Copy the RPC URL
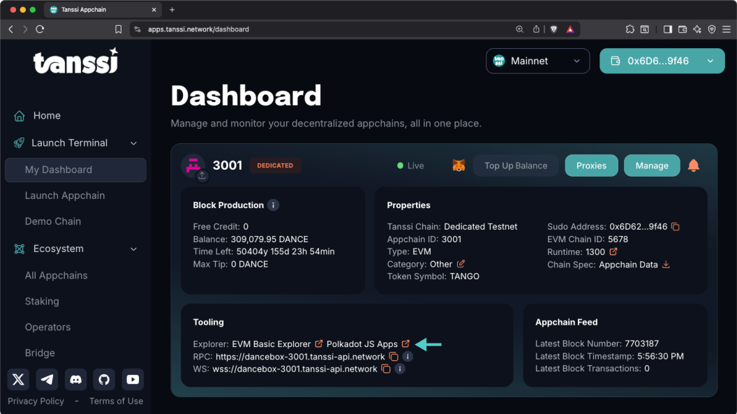737x414 pixels. (394, 357)
